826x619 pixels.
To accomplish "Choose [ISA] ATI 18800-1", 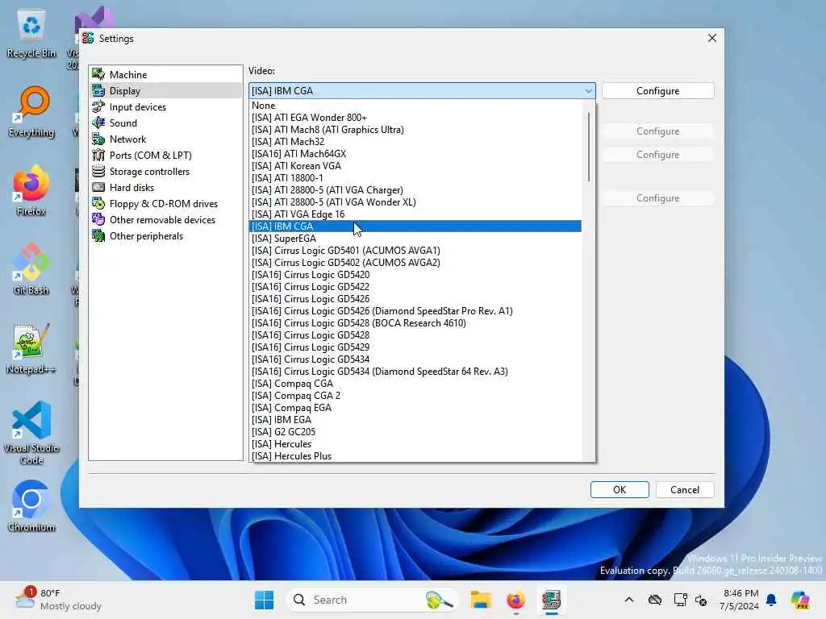I will (415, 178).
